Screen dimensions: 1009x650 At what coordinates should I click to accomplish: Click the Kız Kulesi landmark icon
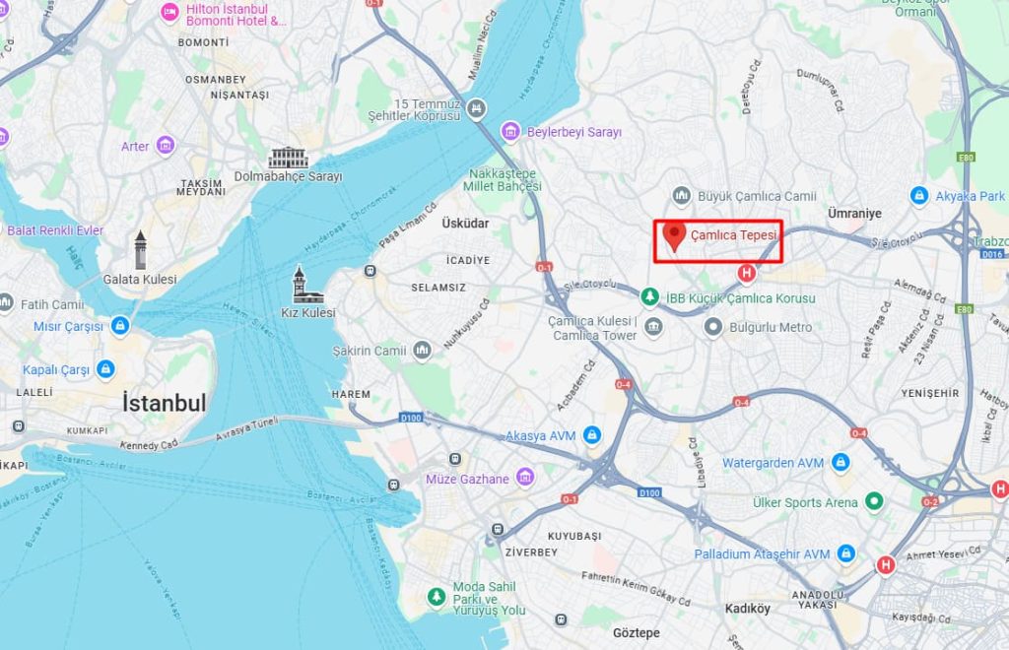[x=307, y=285]
